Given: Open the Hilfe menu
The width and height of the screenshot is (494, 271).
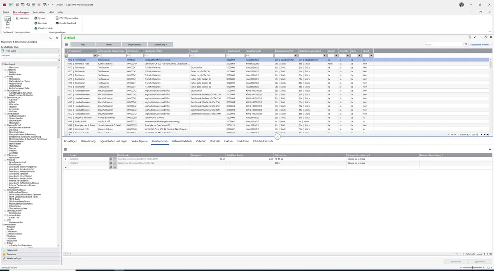Looking at the screenshot, I should (x=60, y=12).
